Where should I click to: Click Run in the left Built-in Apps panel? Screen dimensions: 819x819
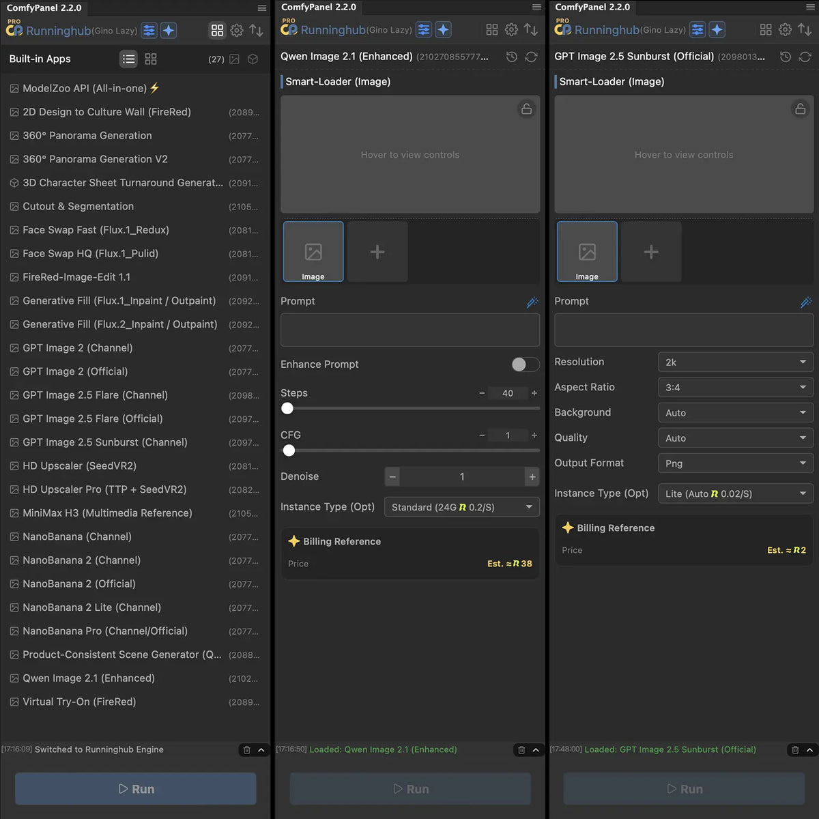click(x=136, y=789)
